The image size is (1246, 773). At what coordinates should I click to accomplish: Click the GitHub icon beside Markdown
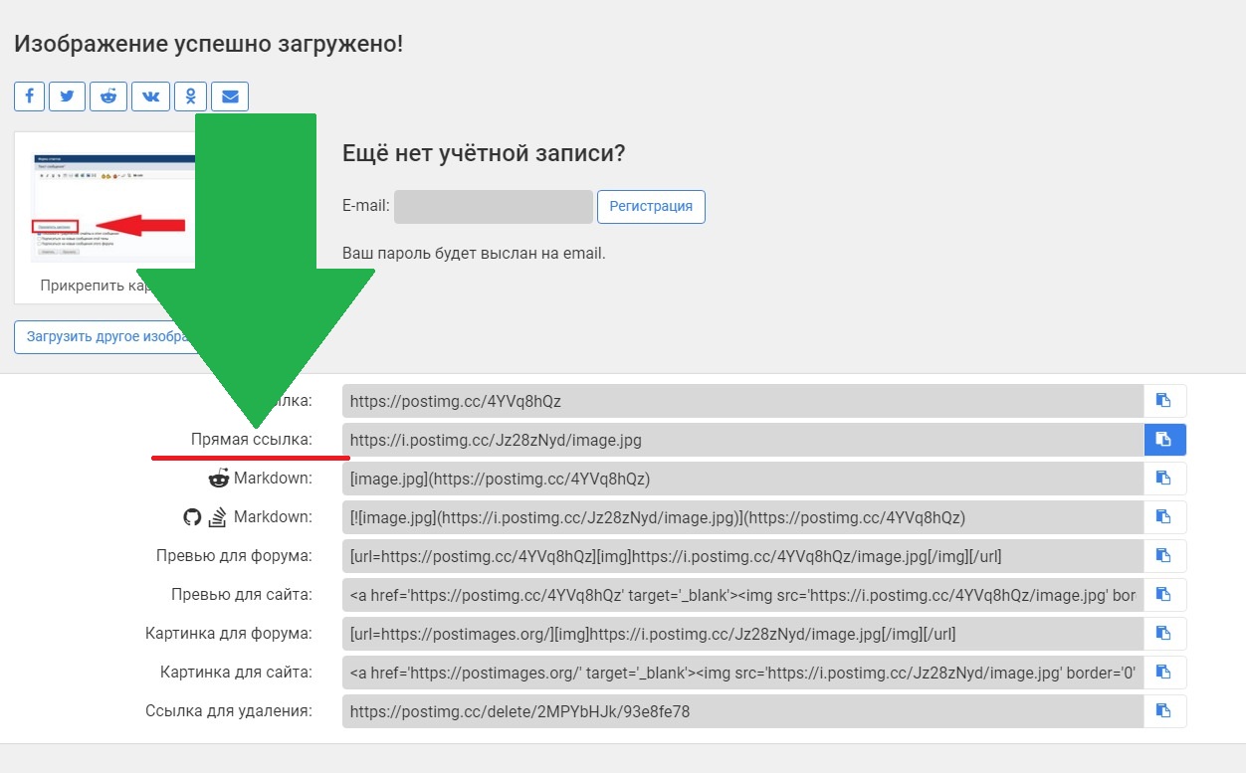tap(192, 517)
